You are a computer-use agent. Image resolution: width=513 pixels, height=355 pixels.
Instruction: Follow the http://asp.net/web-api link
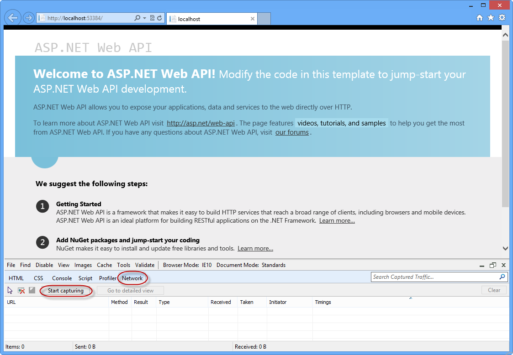click(x=201, y=123)
